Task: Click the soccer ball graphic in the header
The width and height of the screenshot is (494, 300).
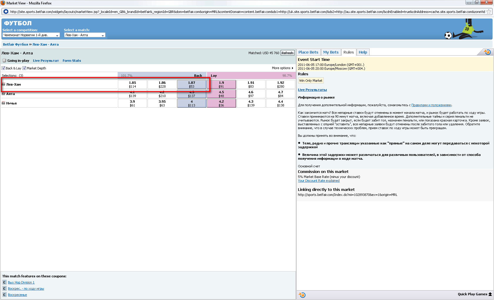Action: tap(448, 36)
